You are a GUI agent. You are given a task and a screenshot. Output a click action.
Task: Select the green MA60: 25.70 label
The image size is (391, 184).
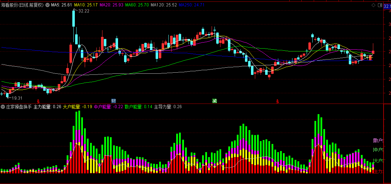coord(137,5)
